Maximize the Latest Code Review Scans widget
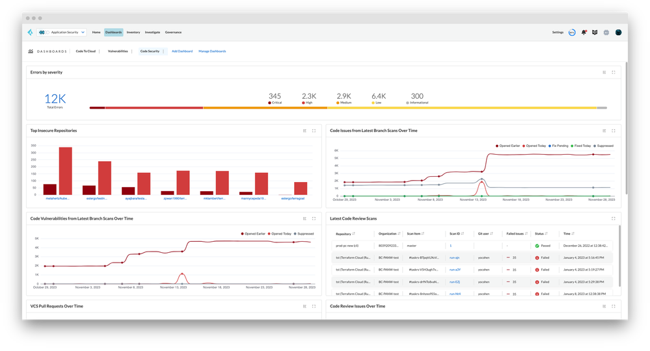The height and width of the screenshot is (351, 650). coord(614,218)
